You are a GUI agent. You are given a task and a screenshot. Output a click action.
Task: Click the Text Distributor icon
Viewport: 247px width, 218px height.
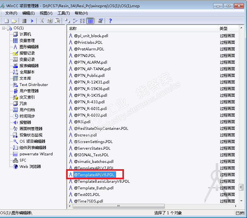click(x=15, y=85)
